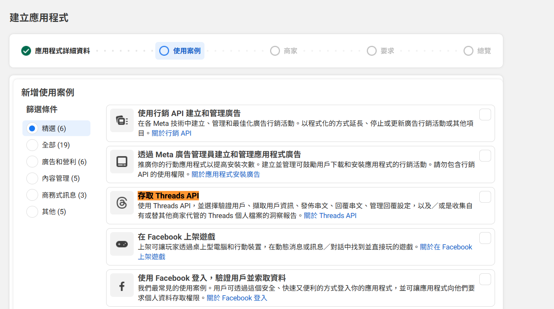Tick the 在 Facebook 上架遊戲 checkbox
The image size is (554, 309).
pos(485,238)
